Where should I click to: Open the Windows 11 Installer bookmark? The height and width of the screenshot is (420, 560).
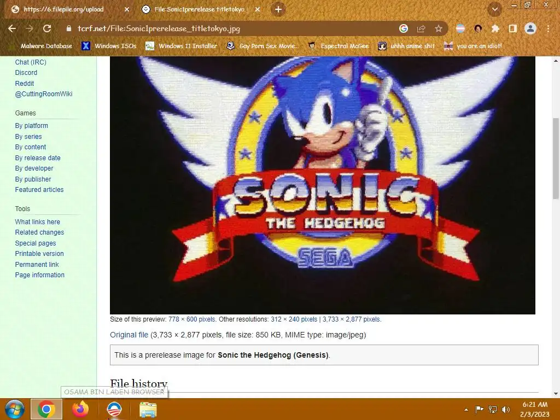coord(182,46)
